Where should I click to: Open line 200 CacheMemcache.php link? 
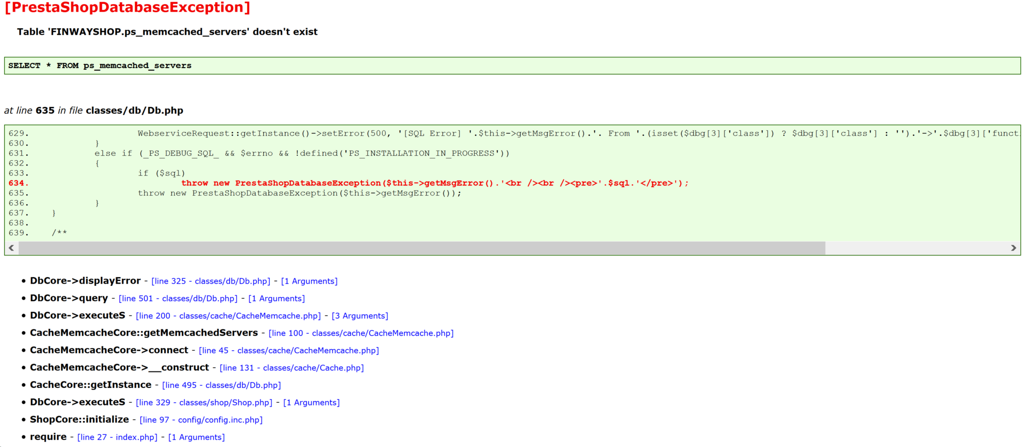tap(229, 316)
